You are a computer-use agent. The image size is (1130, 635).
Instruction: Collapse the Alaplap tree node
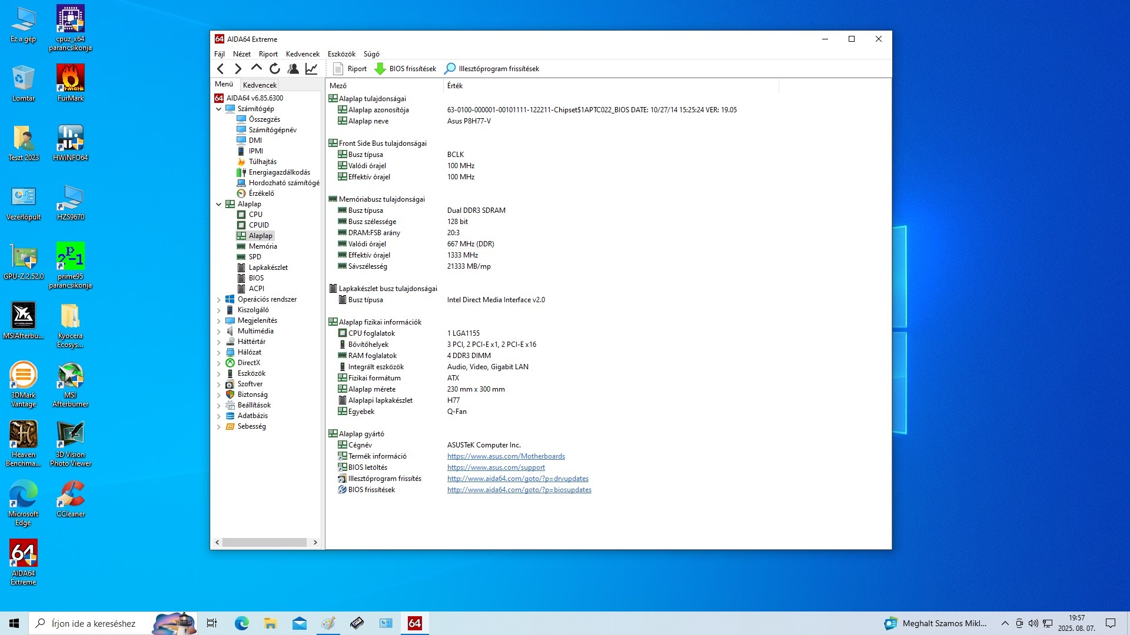tap(219, 204)
